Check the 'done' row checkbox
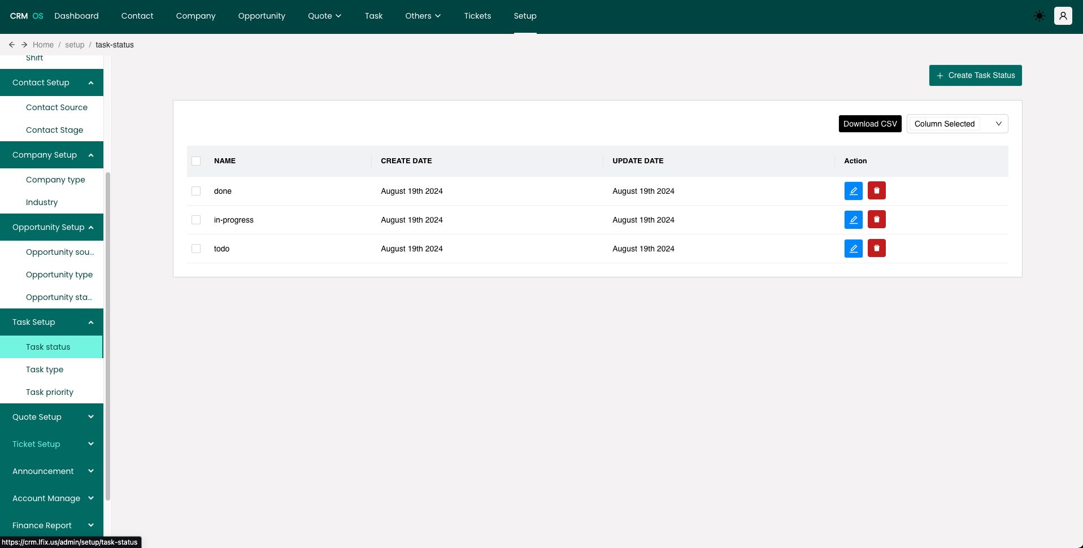The width and height of the screenshot is (1083, 548). [196, 191]
